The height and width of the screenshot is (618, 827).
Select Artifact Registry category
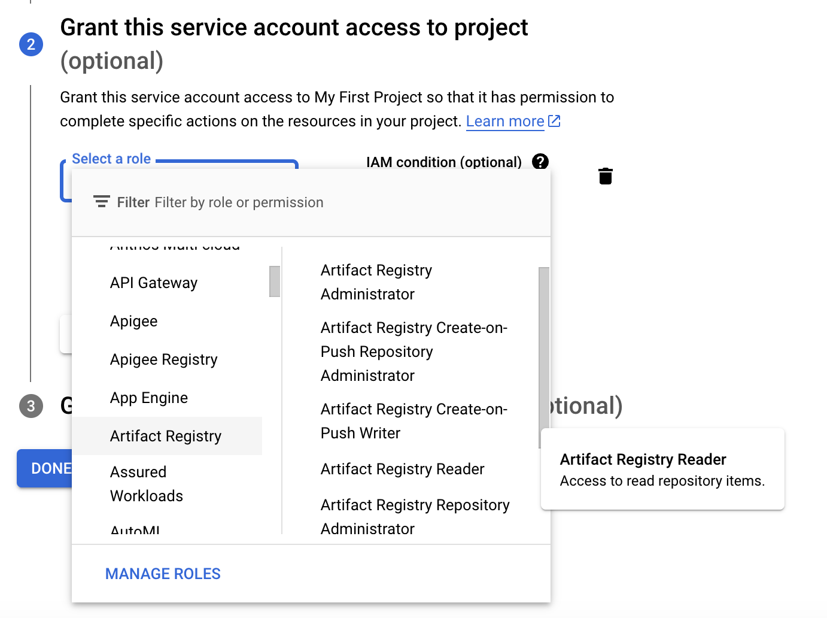pos(167,436)
